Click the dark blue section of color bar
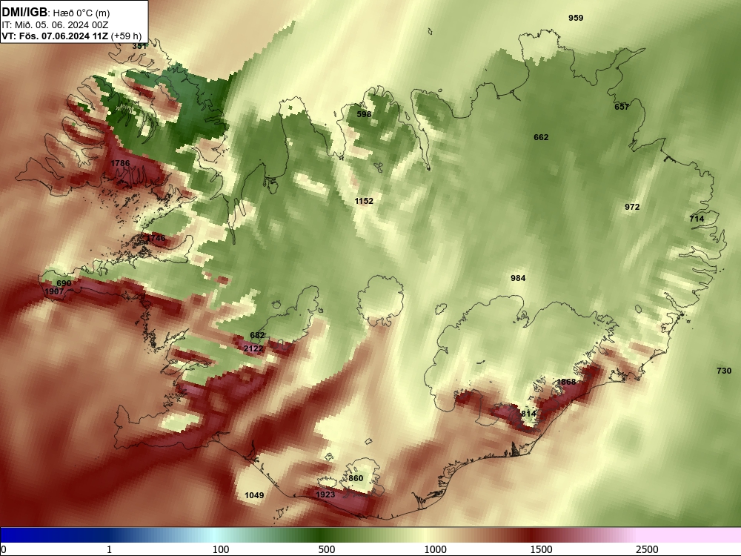 52,535
